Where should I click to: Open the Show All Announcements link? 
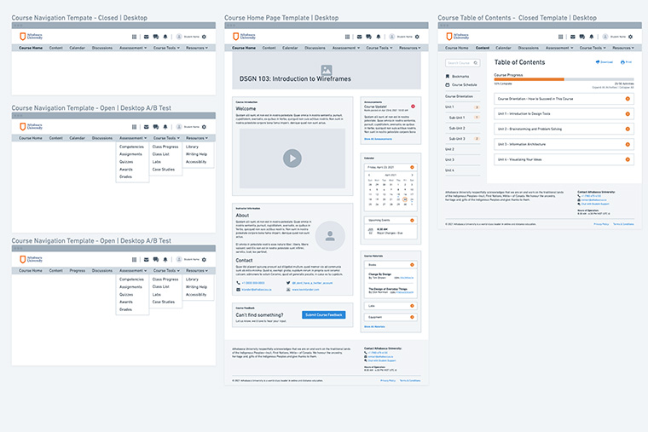coord(379,139)
